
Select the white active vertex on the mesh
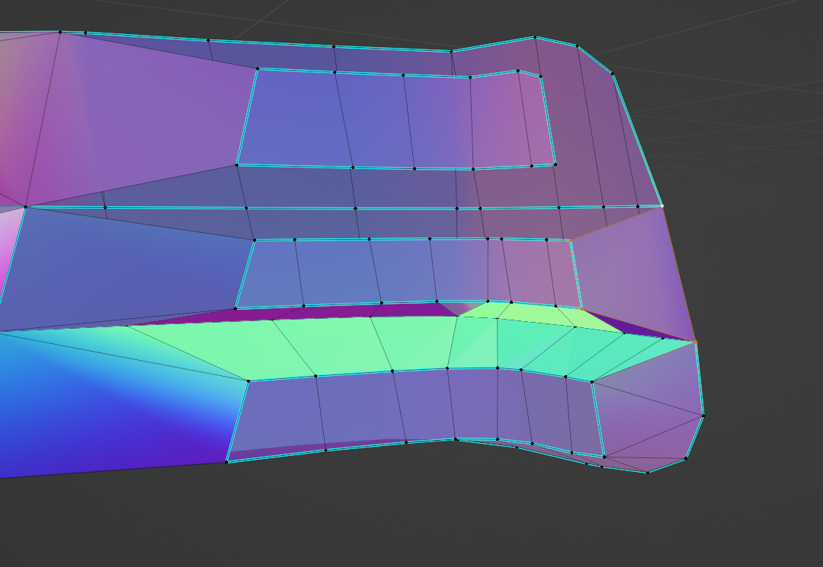(662, 206)
